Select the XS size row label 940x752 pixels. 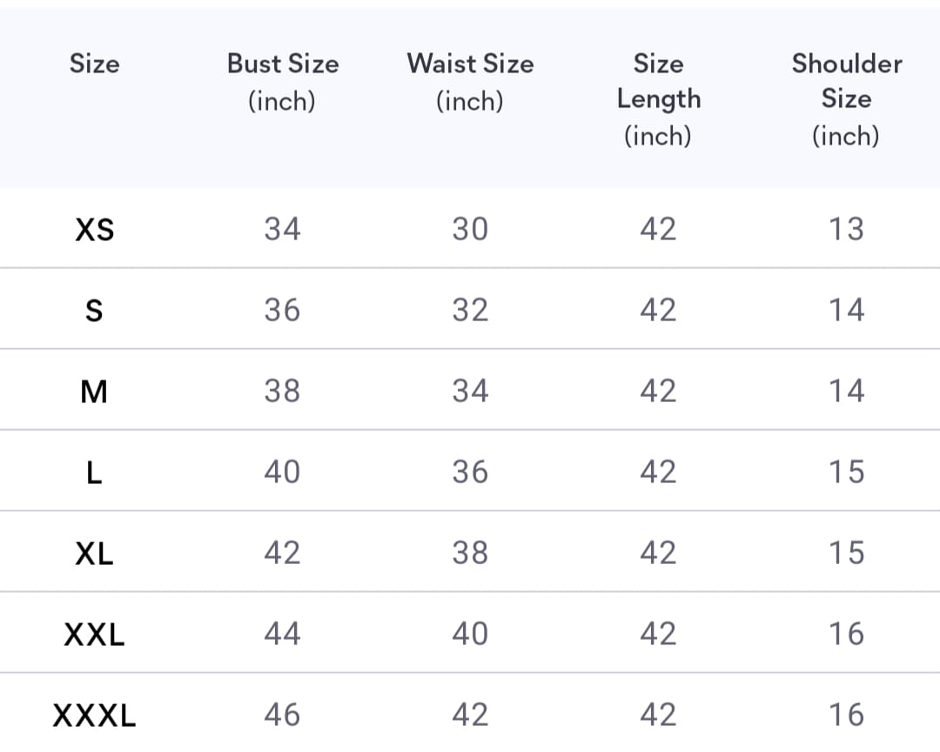pos(94,229)
